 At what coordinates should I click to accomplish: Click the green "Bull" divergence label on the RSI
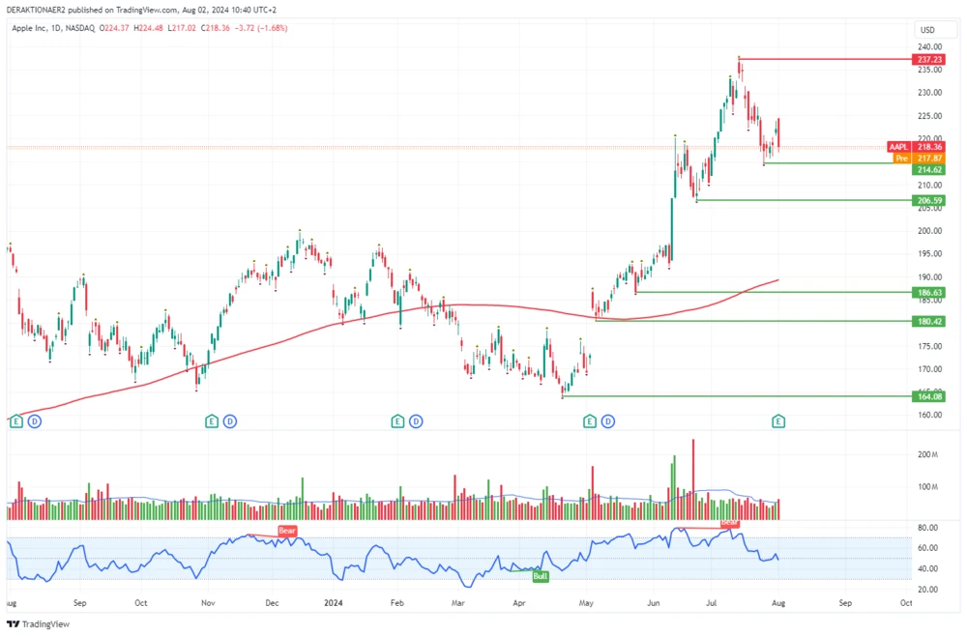[x=540, y=575]
